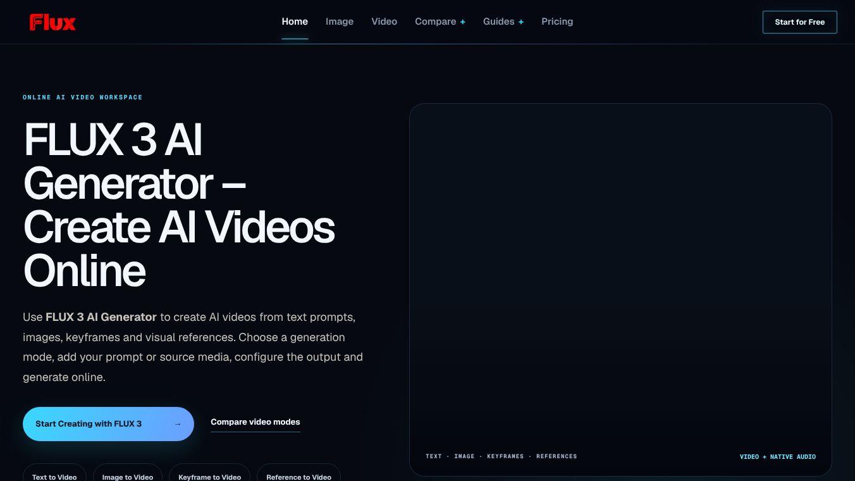Viewport: 855px width, 481px height.
Task: Click the dark video preview panel
Action: [620, 290]
